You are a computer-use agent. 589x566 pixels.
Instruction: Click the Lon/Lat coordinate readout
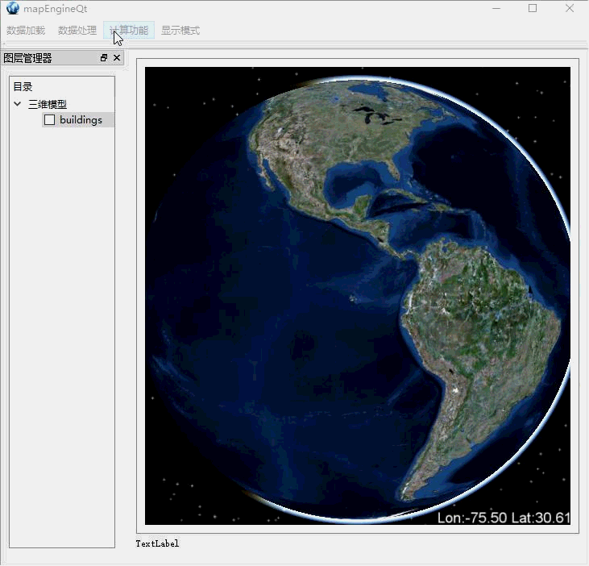coord(504,518)
